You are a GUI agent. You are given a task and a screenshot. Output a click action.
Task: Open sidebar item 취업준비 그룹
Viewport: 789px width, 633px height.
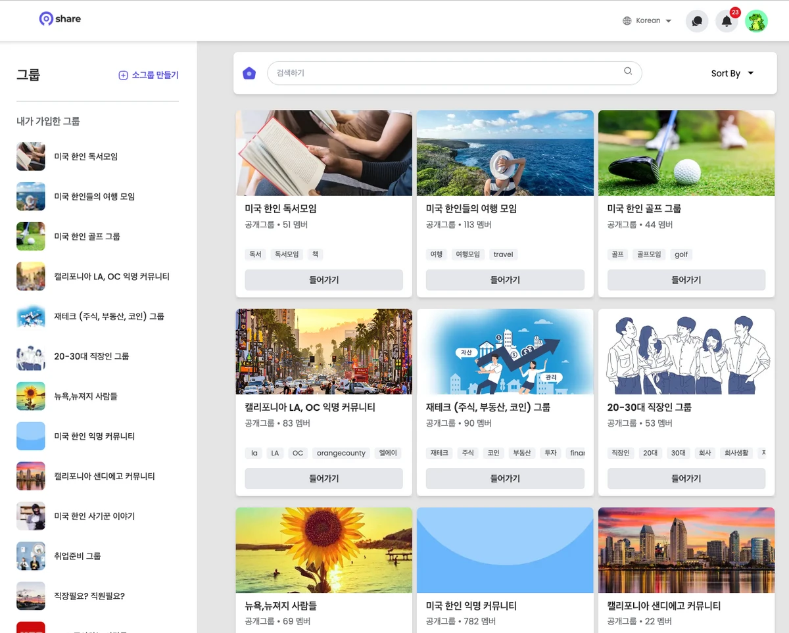point(97,556)
